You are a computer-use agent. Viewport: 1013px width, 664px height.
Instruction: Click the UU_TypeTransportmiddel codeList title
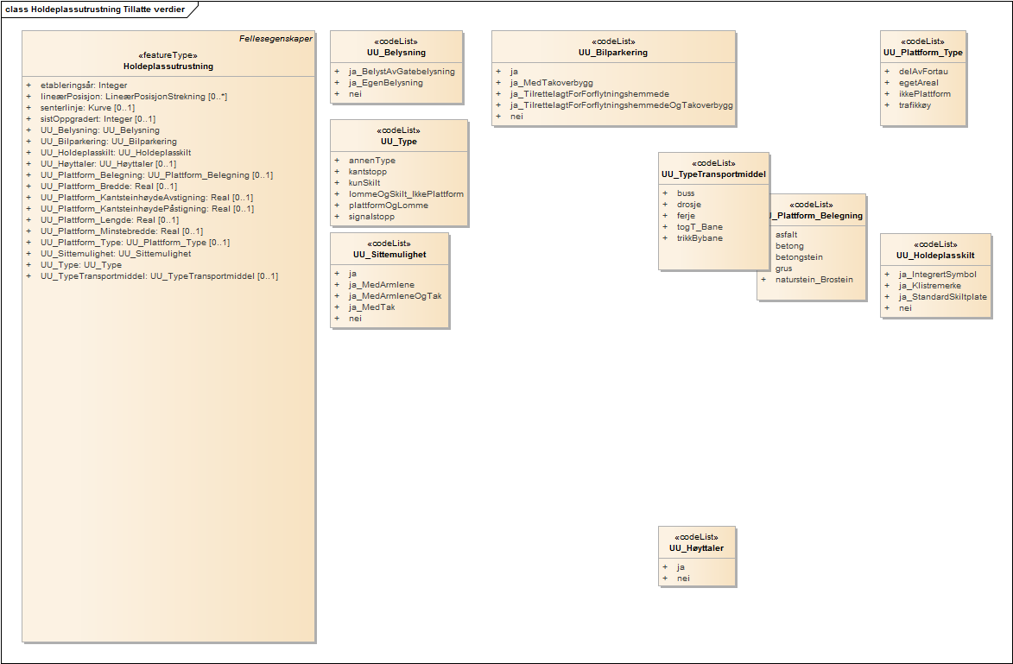[713, 174]
